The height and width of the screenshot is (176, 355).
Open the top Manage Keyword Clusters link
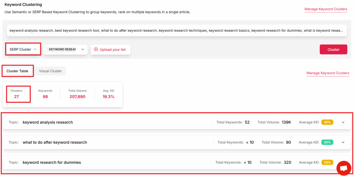click(x=326, y=9)
